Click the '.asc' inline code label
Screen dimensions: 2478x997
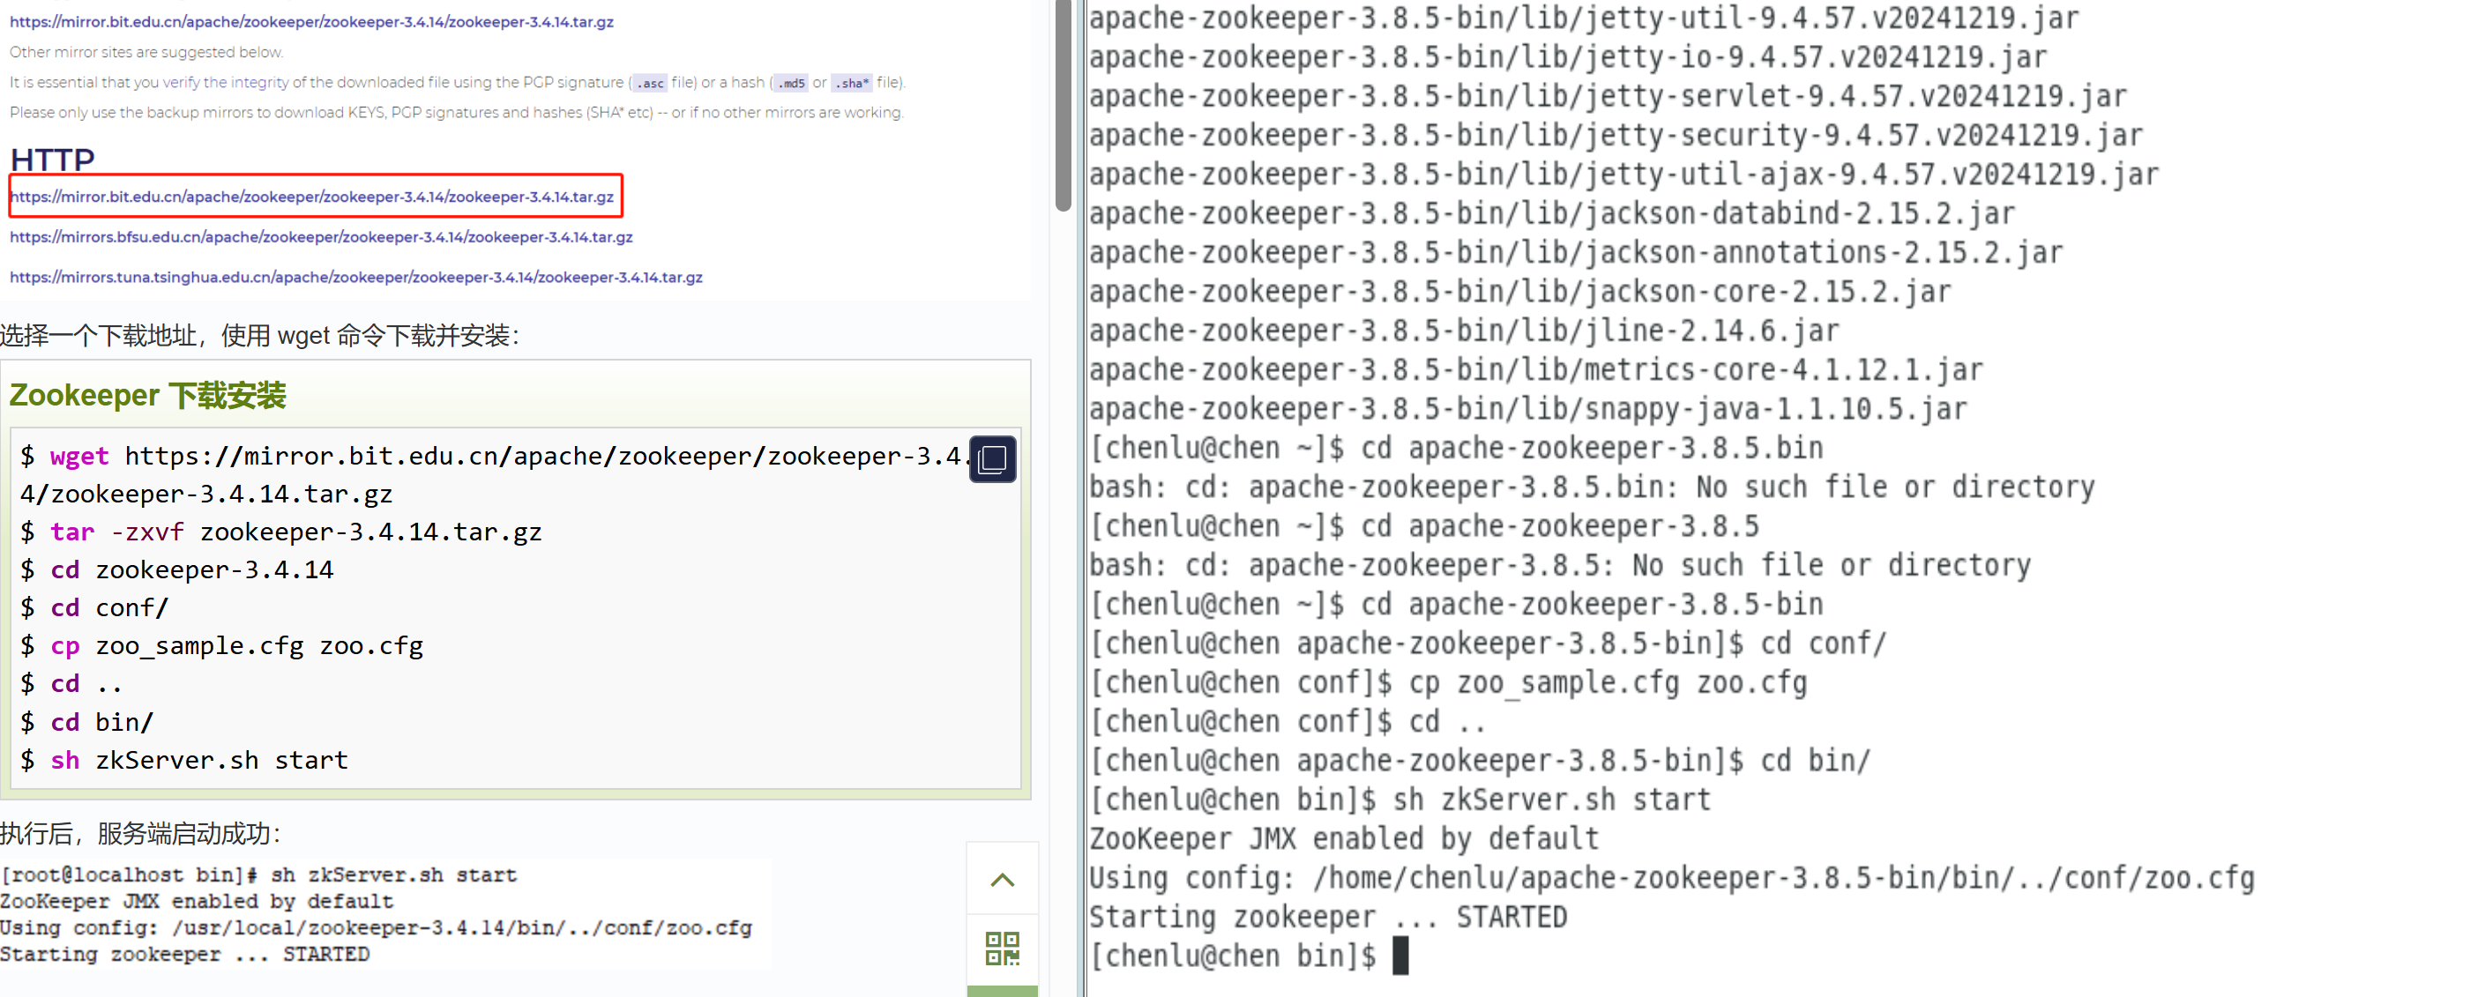coord(650,84)
